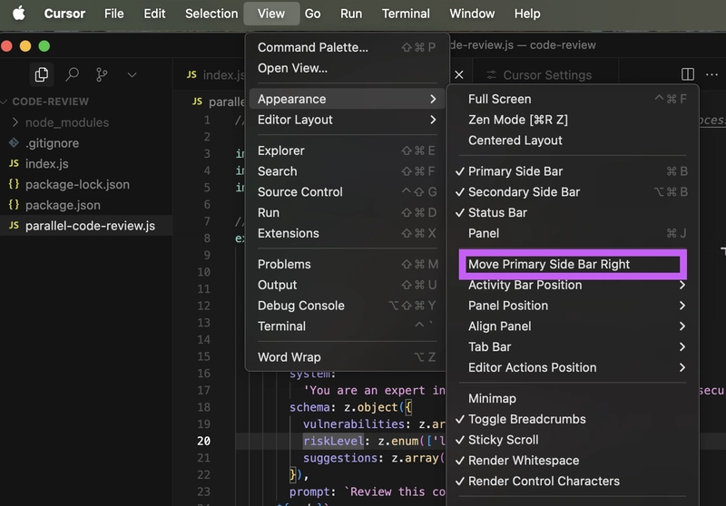The width and height of the screenshot is (726, 506).
Task: Click the JS icon beside index.js in explorer
Action: pos(14,163)
